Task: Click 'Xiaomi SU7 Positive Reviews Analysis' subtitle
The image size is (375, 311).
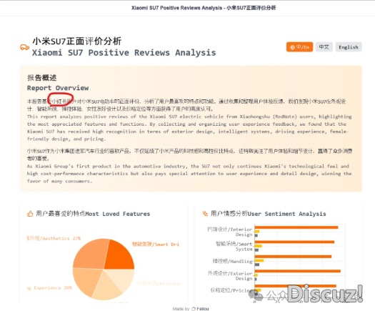Action: [x=124, y=52]
